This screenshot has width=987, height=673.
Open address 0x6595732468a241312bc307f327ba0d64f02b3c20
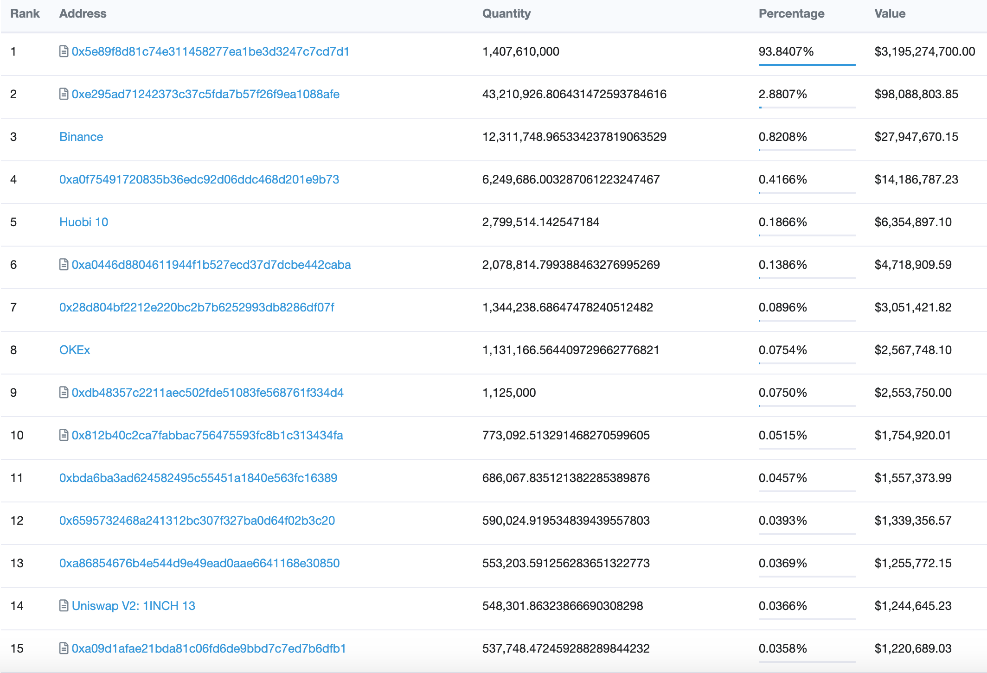[197, 521]
